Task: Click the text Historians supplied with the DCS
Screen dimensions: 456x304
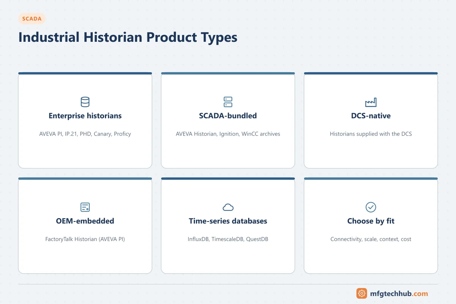Action: pos(371,134)
